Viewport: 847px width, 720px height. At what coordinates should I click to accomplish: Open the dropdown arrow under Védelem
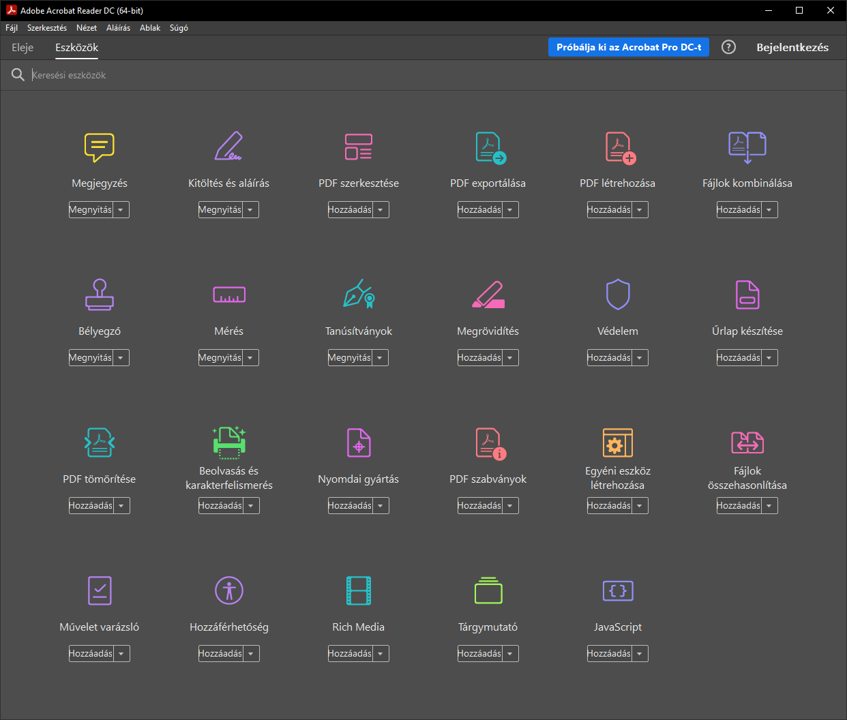click(x=640, y=358)
